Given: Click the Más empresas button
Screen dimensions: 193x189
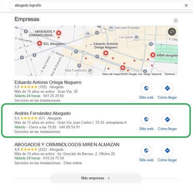Looking at the screenshot, I should (x=96, y=178).
